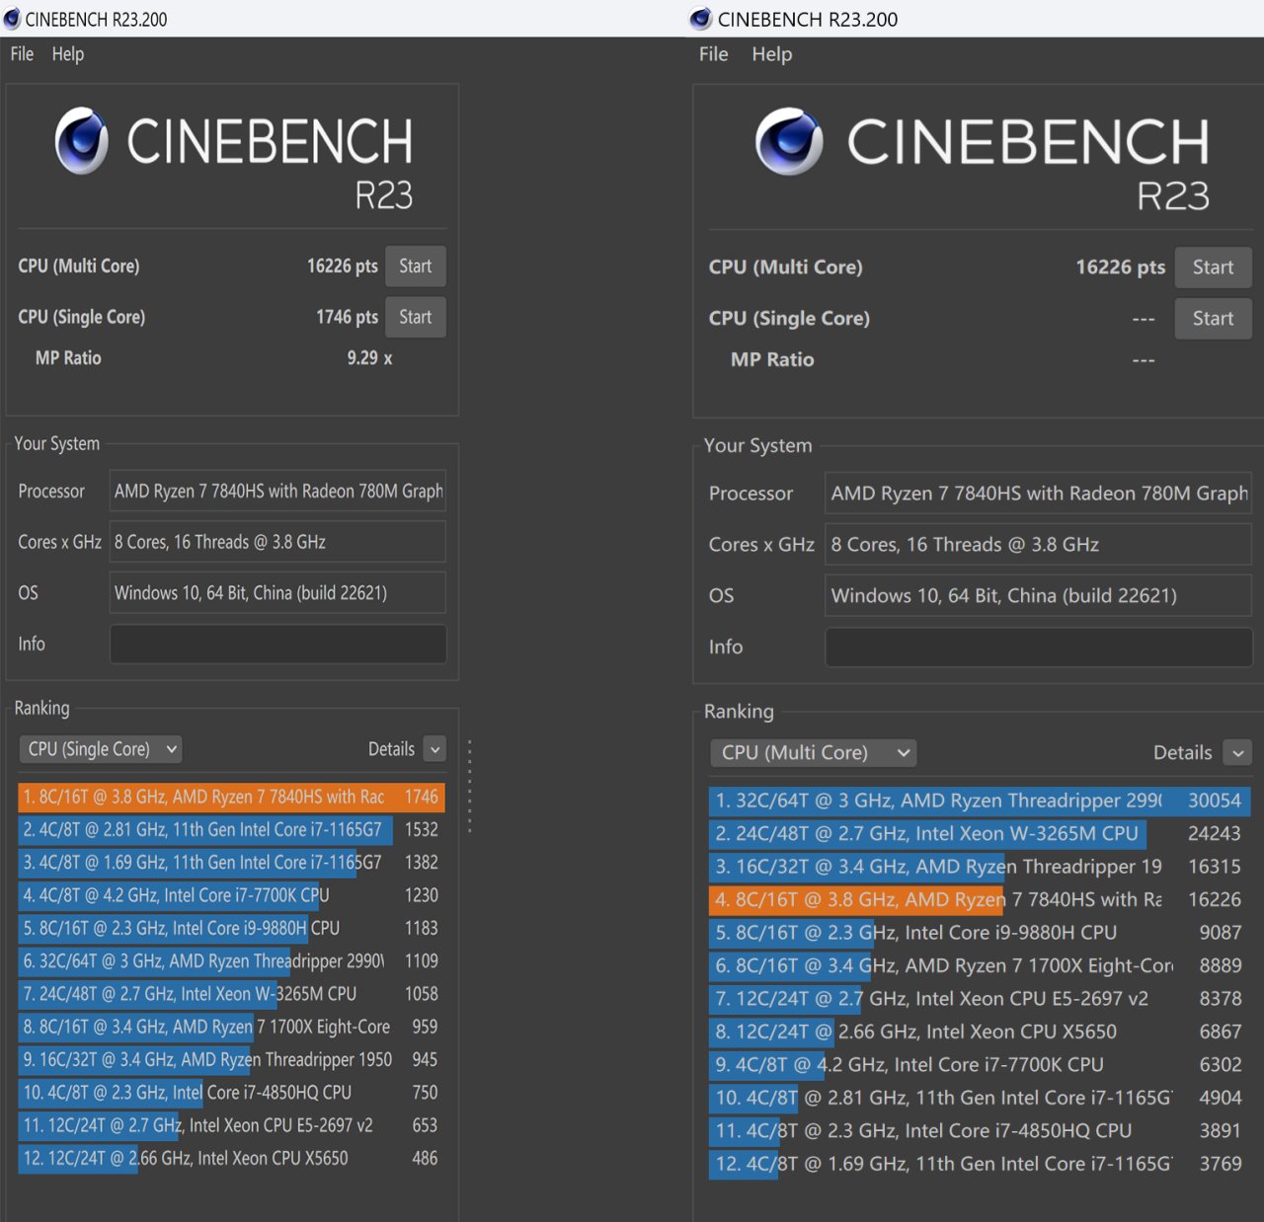Open the File menu in the left window
Viewport: 1264px width, 1222px height.
22,54
